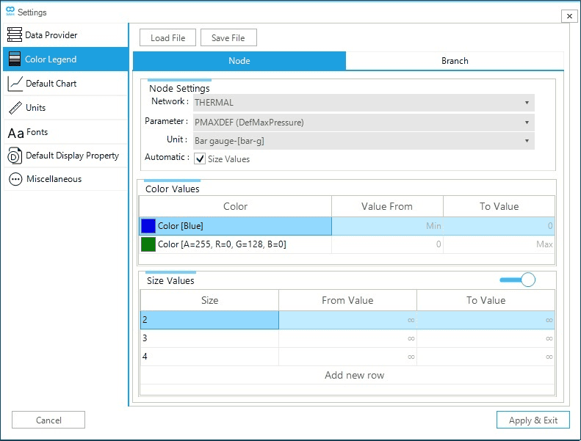This screenshot has height=441, width=581.
Task: Expand the Network dropdown
Action: pos(527,103)
